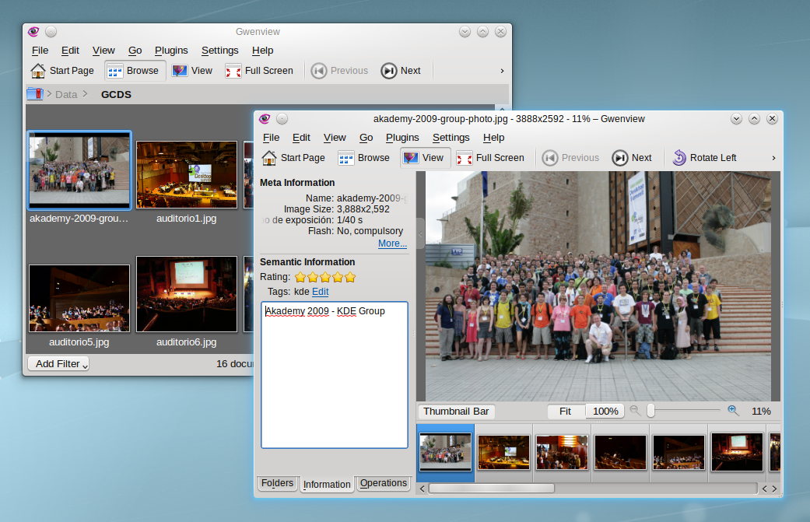This screenshot has height=522, width=810.
Task: Open Edit menu in front viewer window
Action: 301,138
